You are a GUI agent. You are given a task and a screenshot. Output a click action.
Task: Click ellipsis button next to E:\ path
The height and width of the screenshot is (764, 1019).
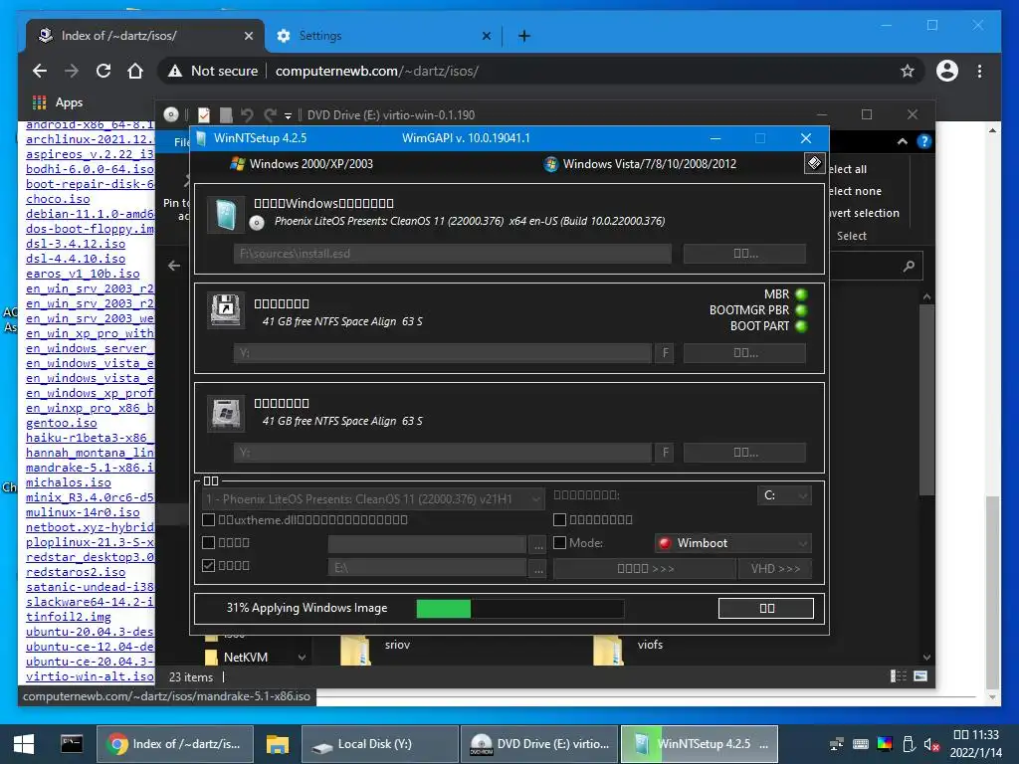point(538,568)
